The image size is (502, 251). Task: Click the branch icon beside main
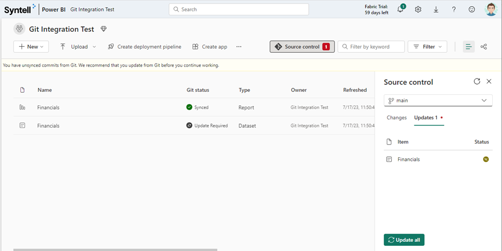tap(391, 100)
